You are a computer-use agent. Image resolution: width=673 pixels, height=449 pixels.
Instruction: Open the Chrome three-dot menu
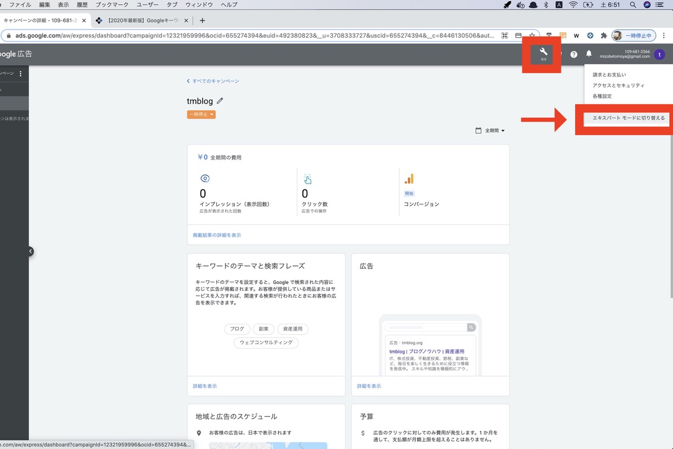coord(664,36)
